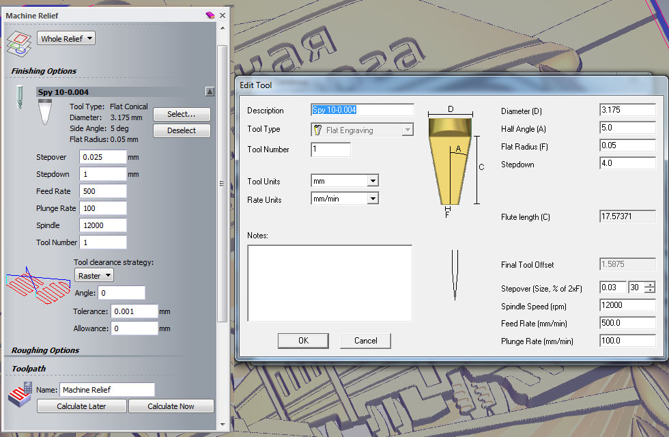Click Calculate Now button
The image size is (669, 437).
[171, 406]
